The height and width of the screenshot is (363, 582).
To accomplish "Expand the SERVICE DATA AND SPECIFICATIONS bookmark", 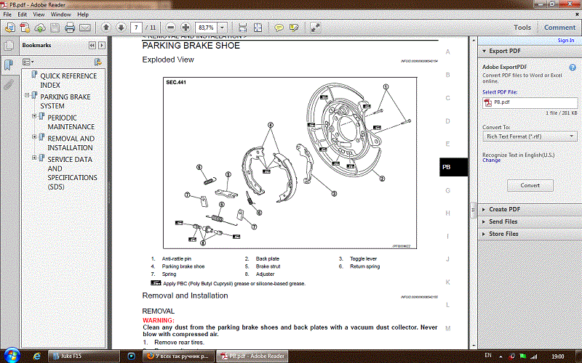I will point(34,158).
